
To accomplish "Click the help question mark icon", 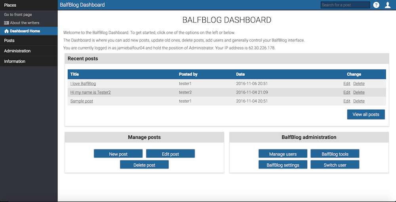I will pyautogui.click(x=376, y=5).
